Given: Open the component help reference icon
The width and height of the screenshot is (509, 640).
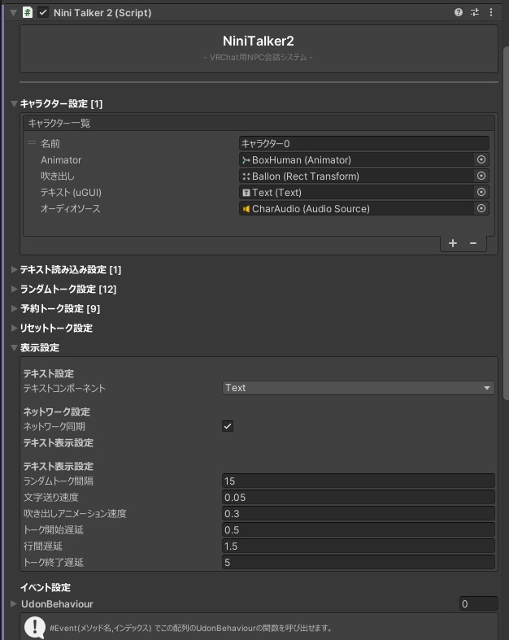Looking at the screenshot, I should coord(459,12).
